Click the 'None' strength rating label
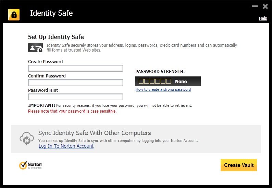 pos(181,81)
